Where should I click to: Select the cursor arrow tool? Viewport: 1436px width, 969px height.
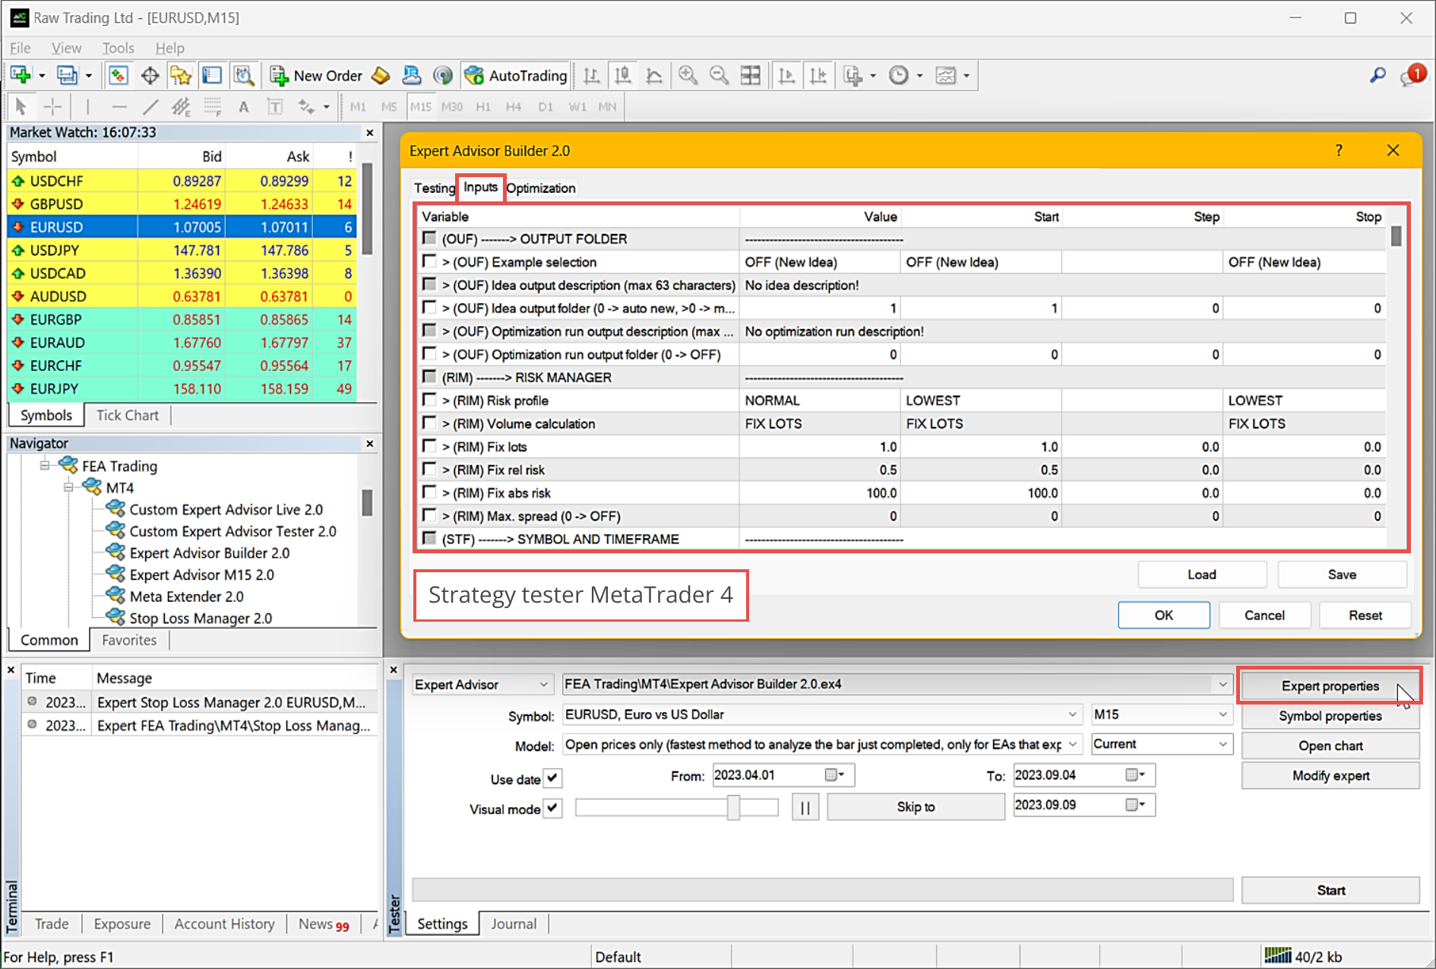click(x=21, y=106)
